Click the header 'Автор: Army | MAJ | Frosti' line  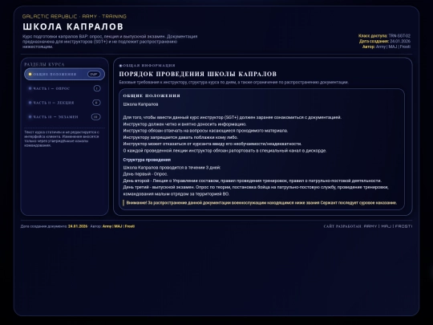tap(386, 47)
